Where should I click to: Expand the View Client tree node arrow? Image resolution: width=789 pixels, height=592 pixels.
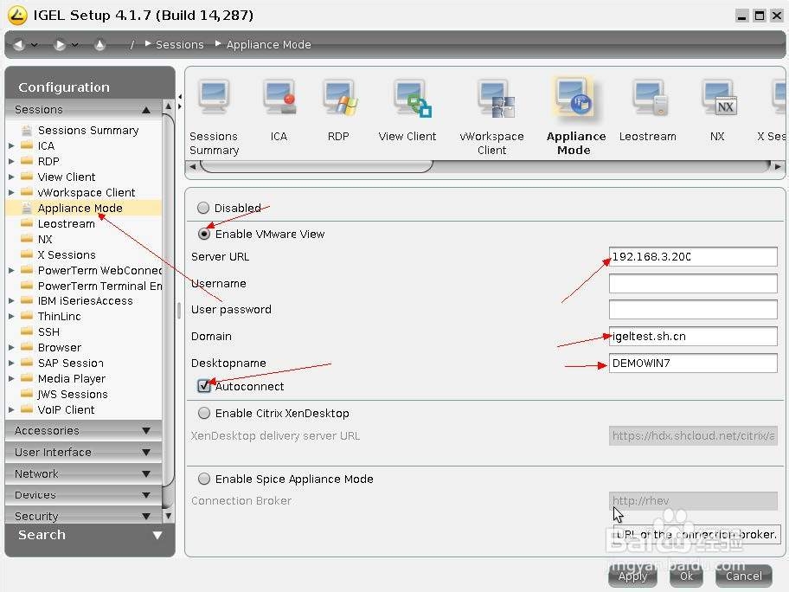click(x=11, y=177)
